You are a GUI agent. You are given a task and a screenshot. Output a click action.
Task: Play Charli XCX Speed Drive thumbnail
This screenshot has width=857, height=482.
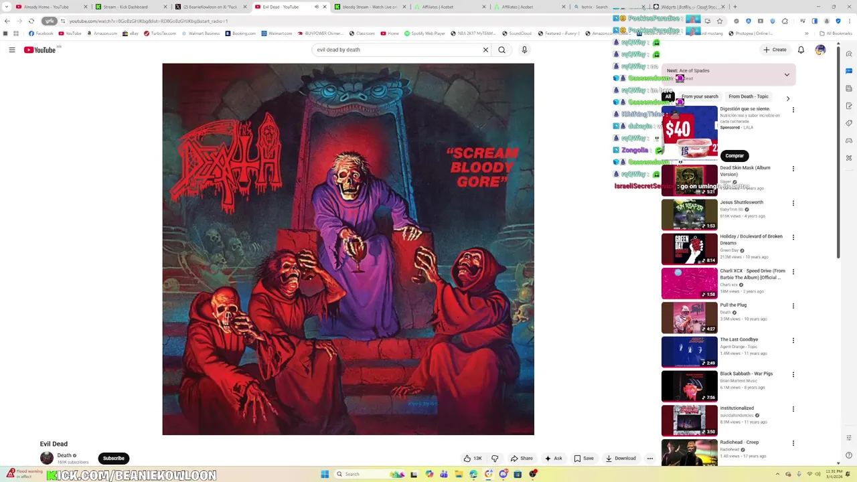pyautogui.click(x=690, y=283)
